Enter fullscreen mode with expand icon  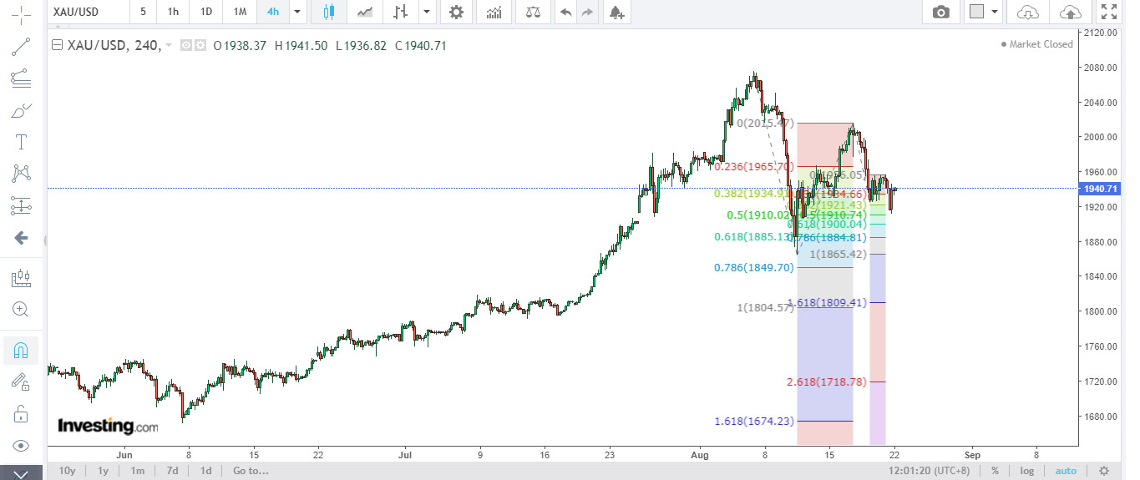1108,12
